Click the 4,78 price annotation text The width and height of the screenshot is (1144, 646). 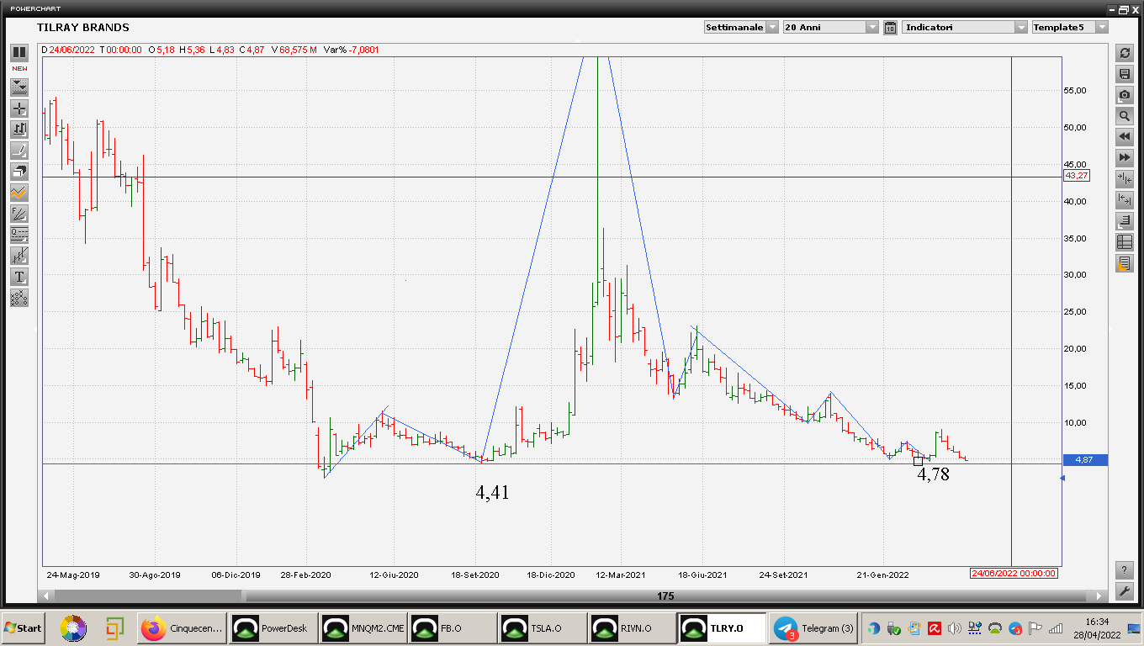tap(933, 474)
